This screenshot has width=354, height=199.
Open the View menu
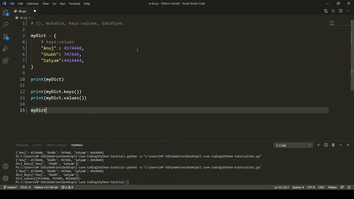45,4
